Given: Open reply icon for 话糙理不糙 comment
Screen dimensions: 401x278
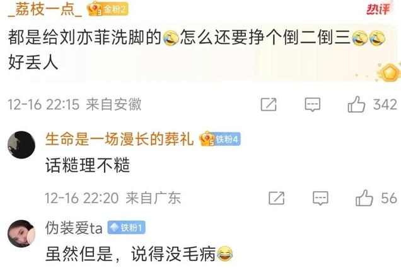Looking at the screenshot, I should click(x=320, y=198).
